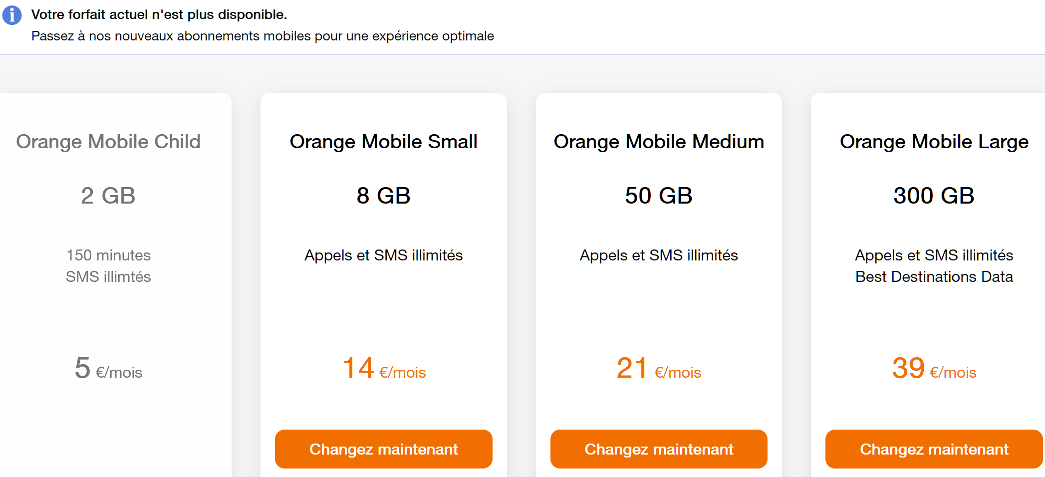Click the 39 €/mois price
Image resolution: width=1045 pixels, height=477 pixels.
[934, 369]
